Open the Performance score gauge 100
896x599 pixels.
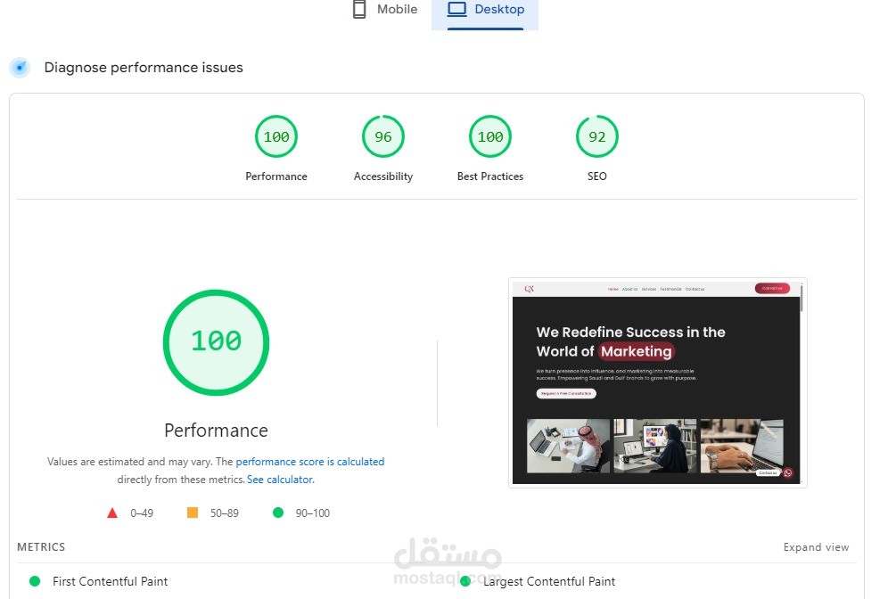click(x=276, y=136)
